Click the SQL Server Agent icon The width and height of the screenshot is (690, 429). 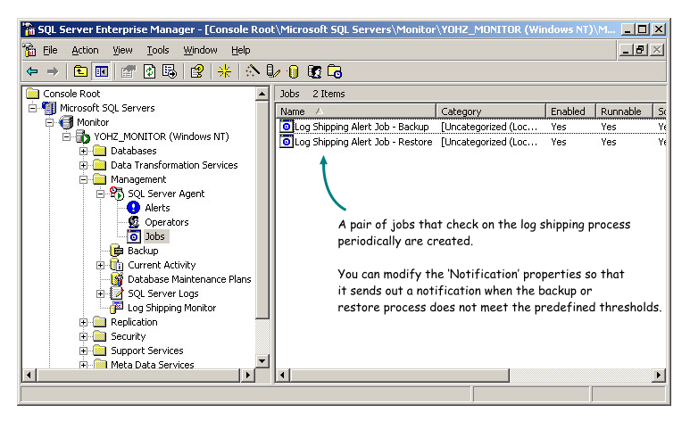[x=117, y=194]
